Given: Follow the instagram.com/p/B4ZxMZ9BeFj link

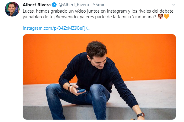Looking at the screenshot, I should [57, 28].
